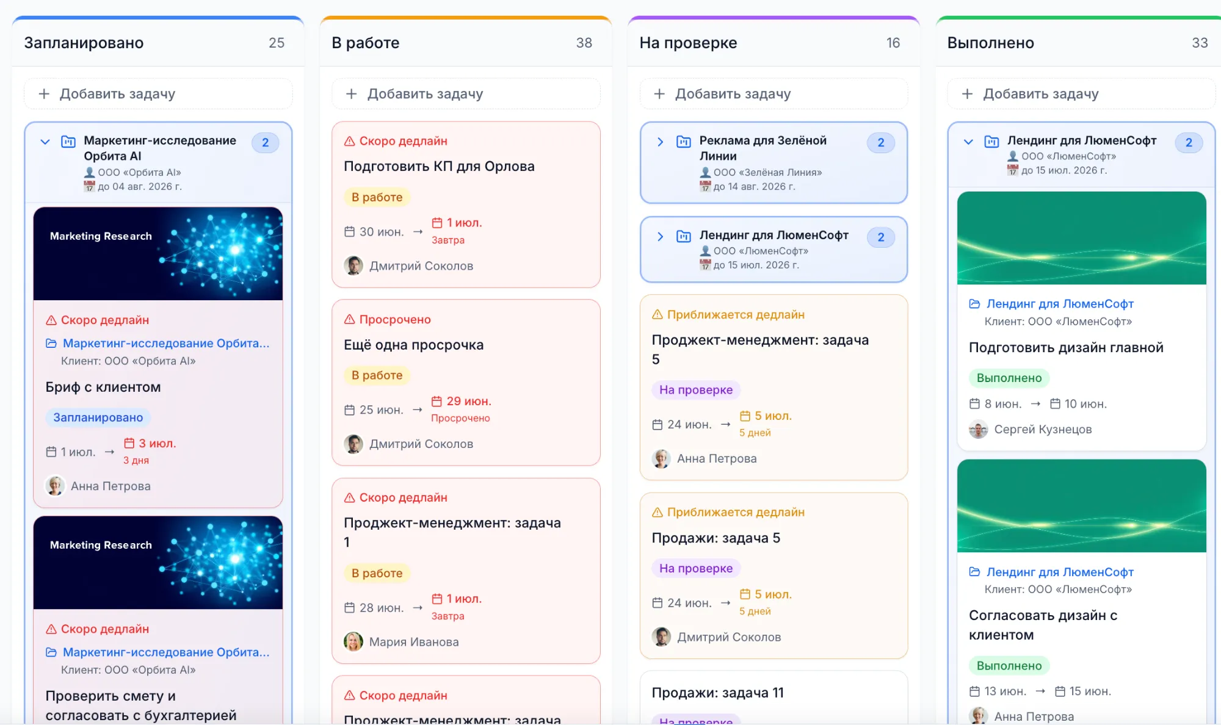This screenshot has width=1221, height=725.
Task: Click Мария Иванова avatar
Action: 353,641
